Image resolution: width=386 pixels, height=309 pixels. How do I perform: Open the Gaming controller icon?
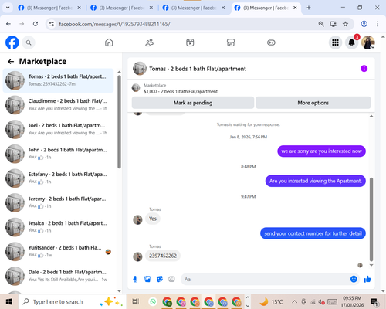coord(271,42)
